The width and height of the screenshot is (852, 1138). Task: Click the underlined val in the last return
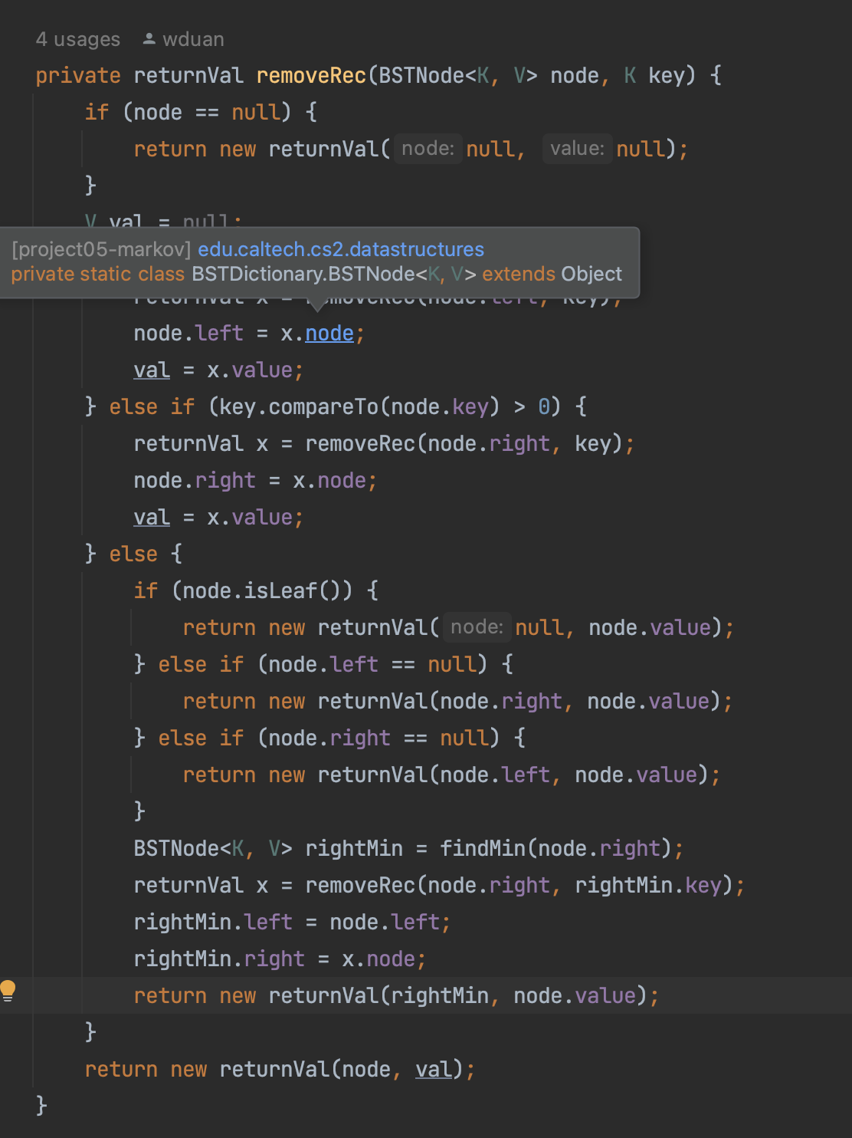(434, 1069)
